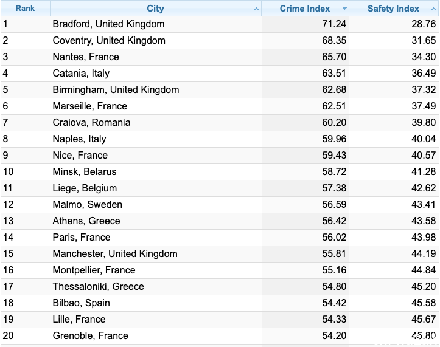Sort by Crime Index header text
This screenshot has height=347, width=440.
click(x=305, y=9)
